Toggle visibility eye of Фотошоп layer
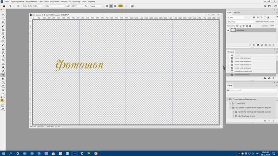Viewport: 278px width, 156px height. [x=228, y=30]
